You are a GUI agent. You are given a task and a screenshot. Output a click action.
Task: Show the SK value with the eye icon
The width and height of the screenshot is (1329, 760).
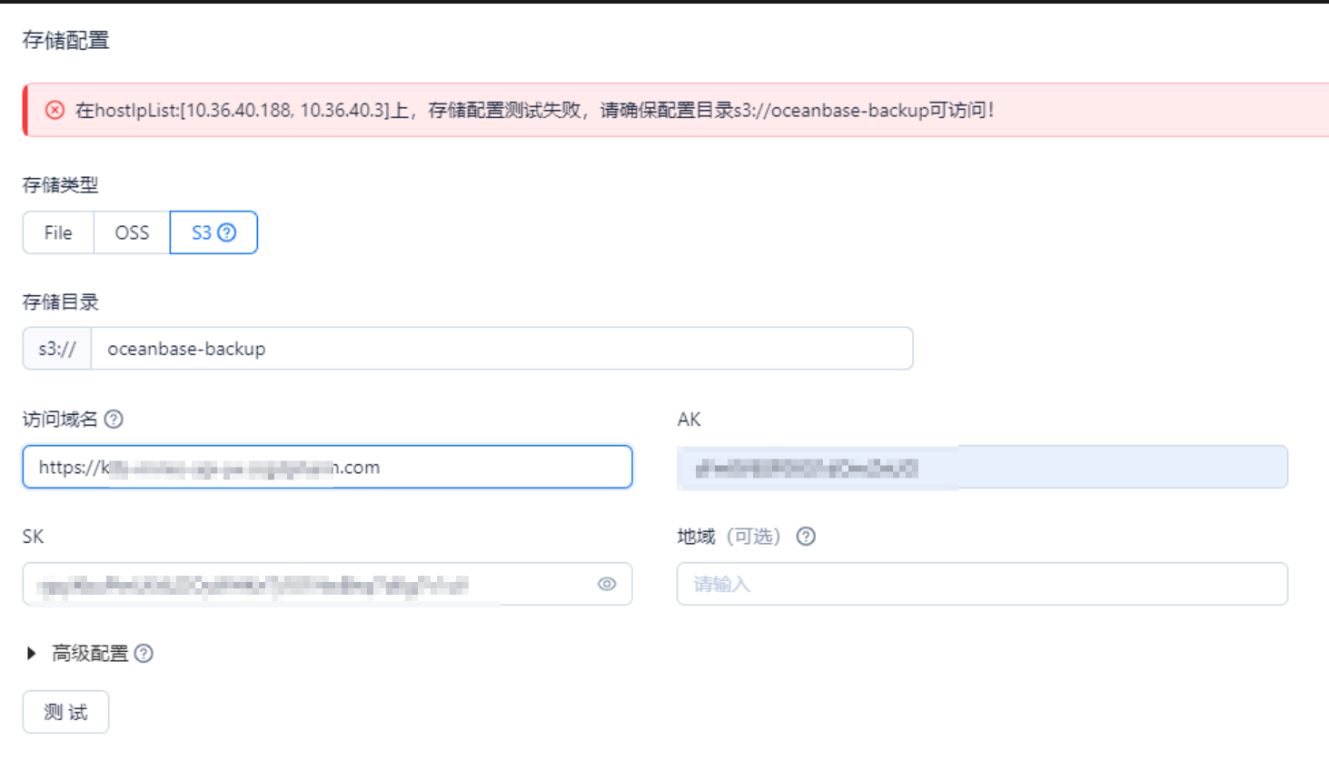pyautogui.click(x=607, y=584)
